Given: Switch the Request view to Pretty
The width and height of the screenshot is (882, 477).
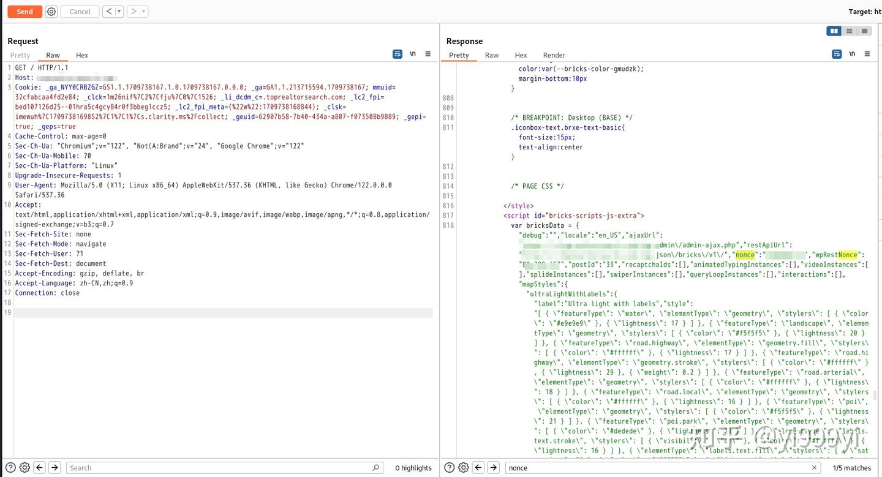Looking at the screenshot, I should 20,54.
